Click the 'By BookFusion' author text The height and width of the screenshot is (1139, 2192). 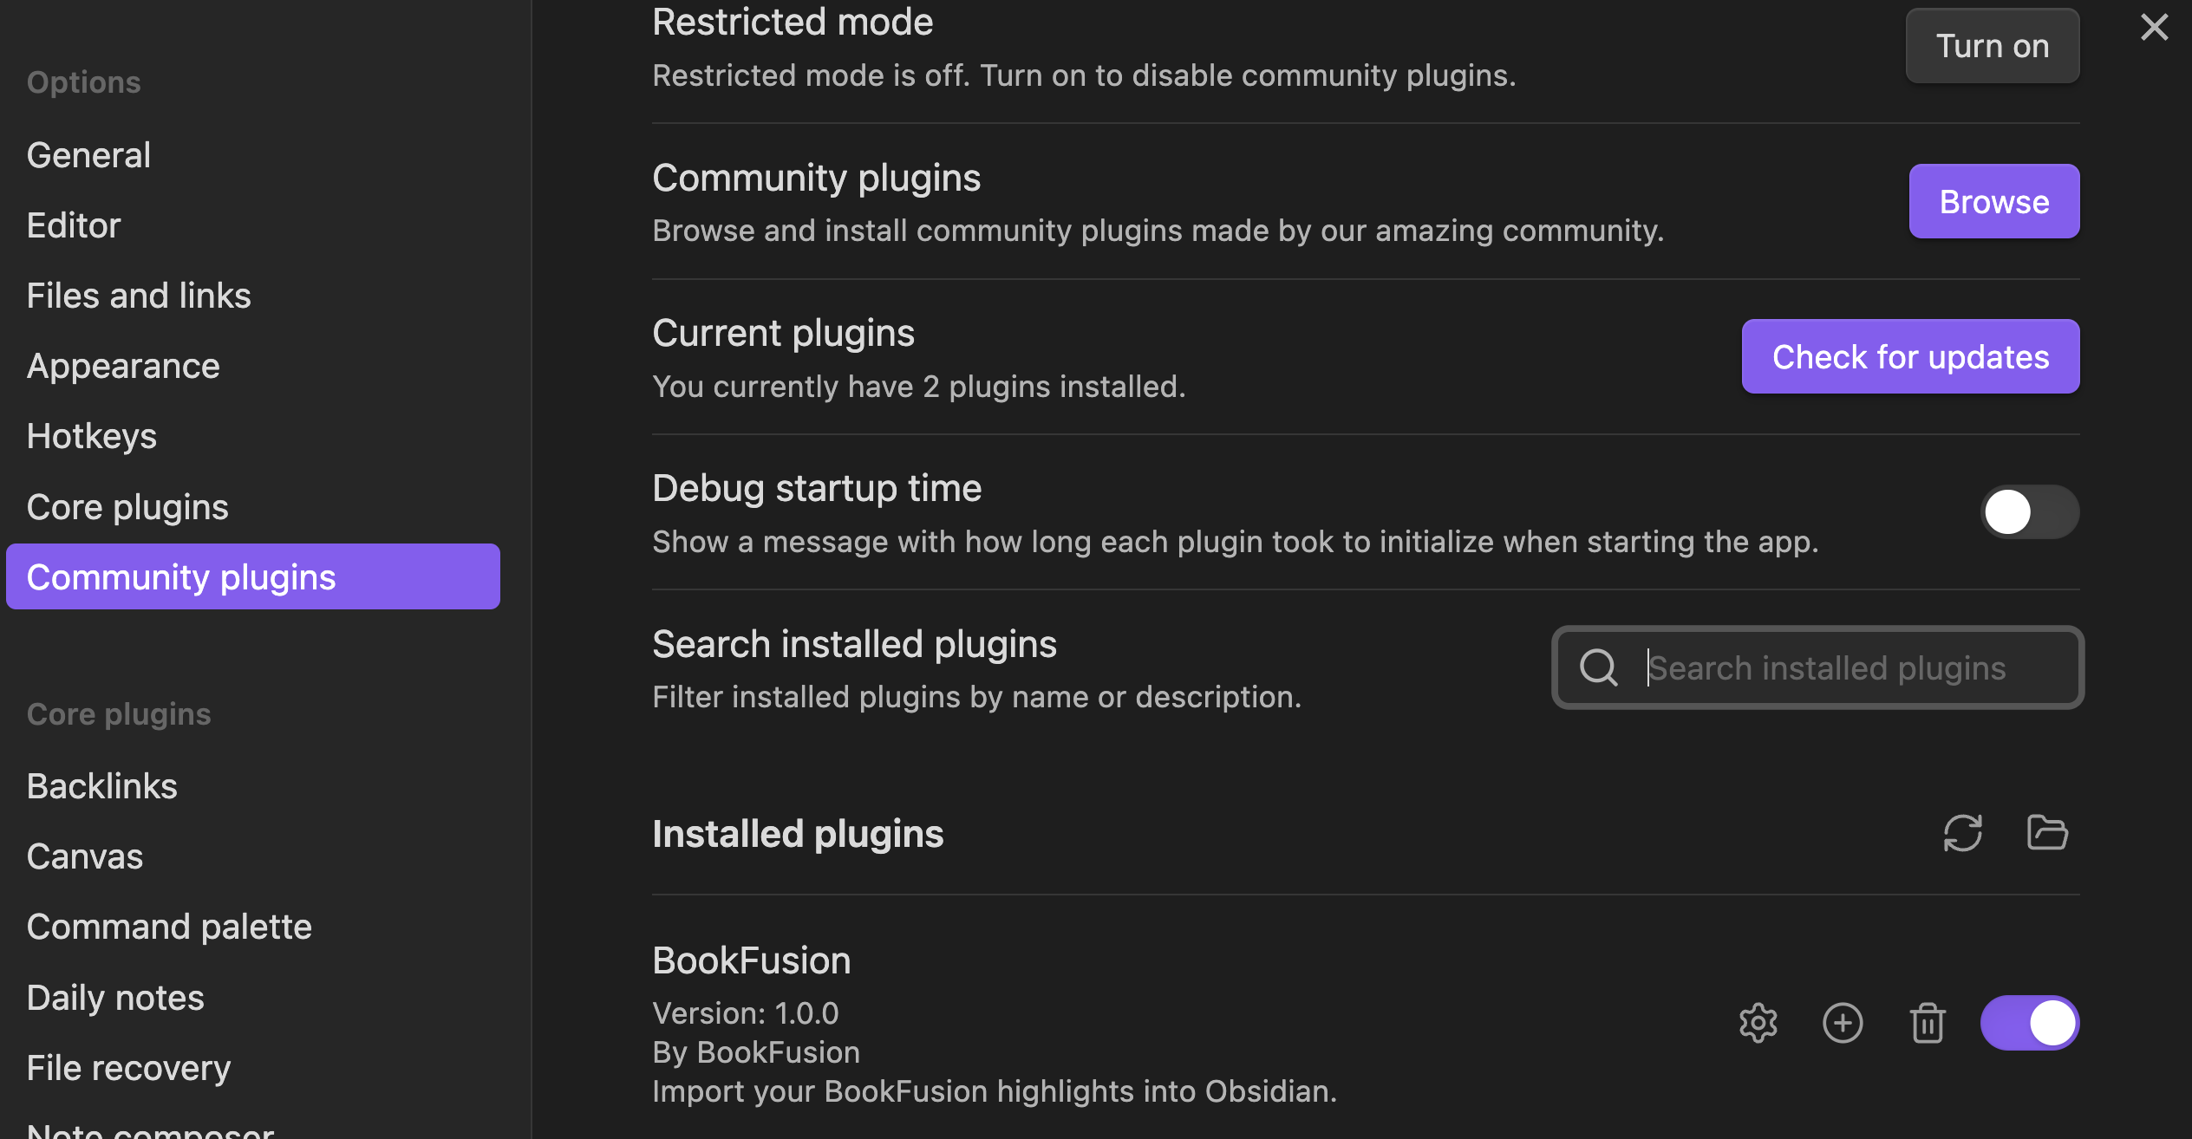(755, 1051)
